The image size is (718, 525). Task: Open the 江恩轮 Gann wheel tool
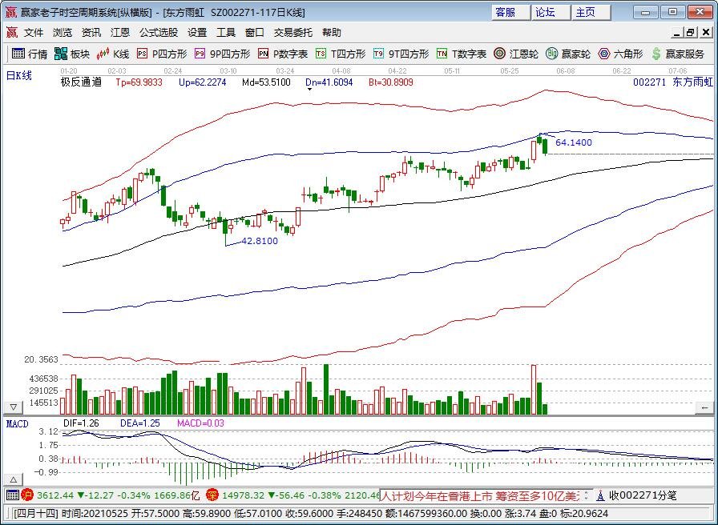pyautogui.click(x=516, y=54)
